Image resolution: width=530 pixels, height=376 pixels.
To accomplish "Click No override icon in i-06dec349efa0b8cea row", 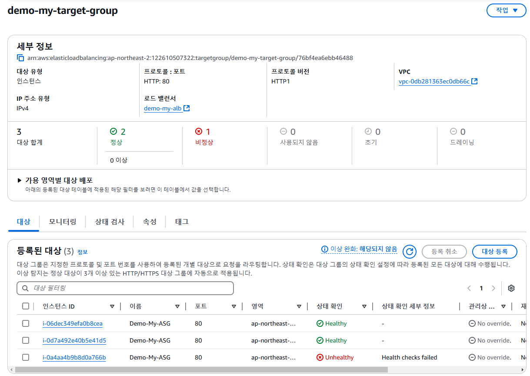I will pyautogui.click(x=472, y=323).
